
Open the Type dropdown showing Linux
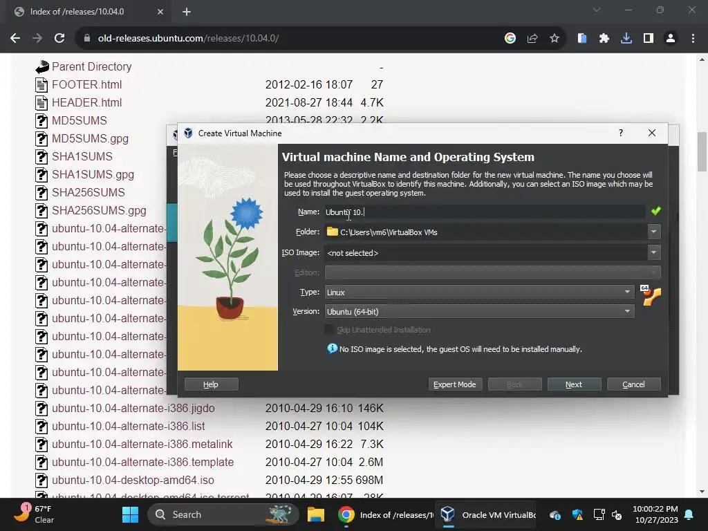click(480, 292)
